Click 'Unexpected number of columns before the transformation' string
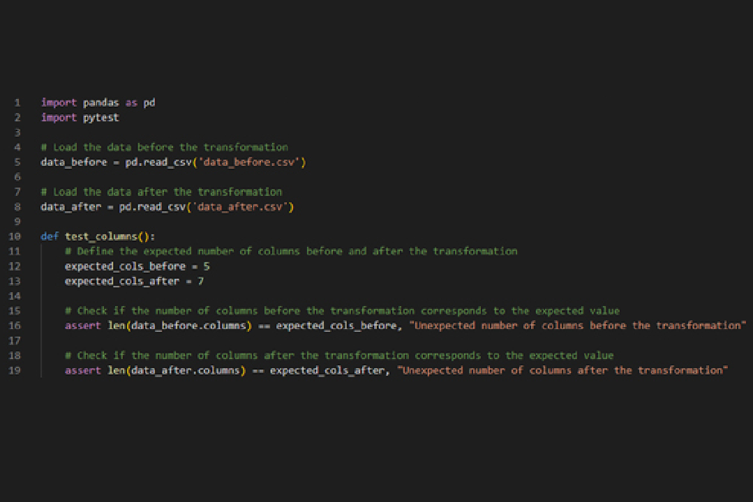The height and width of the screenshot is (502, 753). pyautogui.click(x=577, y=326)
